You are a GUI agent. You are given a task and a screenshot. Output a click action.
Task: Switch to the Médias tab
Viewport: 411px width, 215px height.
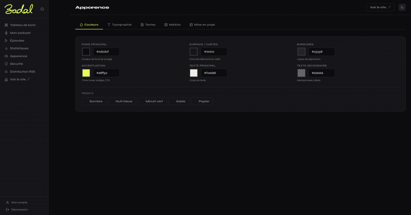(172, 25)
